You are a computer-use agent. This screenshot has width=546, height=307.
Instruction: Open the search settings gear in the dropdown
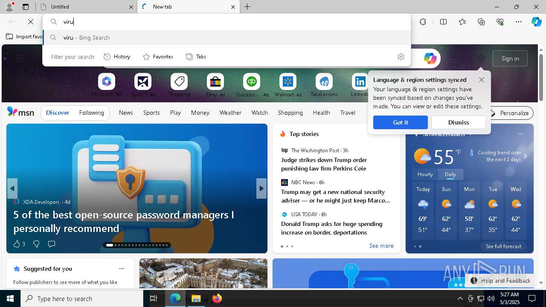click(401, 57)
